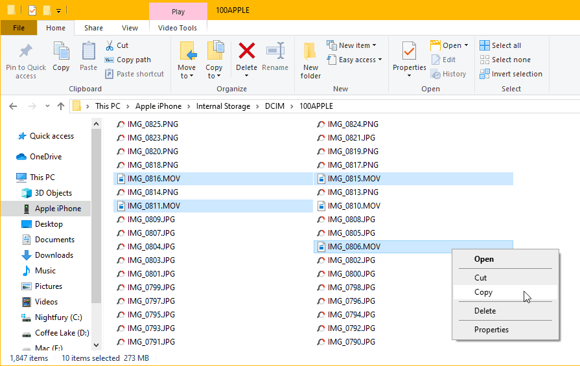Click the History ribbon button
580x366 pixels.
pos(448,74)
